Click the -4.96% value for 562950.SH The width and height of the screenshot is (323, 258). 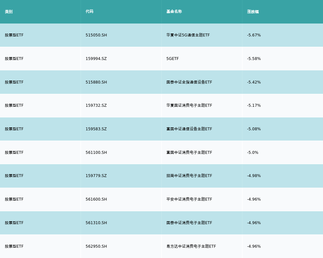pyautogui.click(x=254, y=246)
